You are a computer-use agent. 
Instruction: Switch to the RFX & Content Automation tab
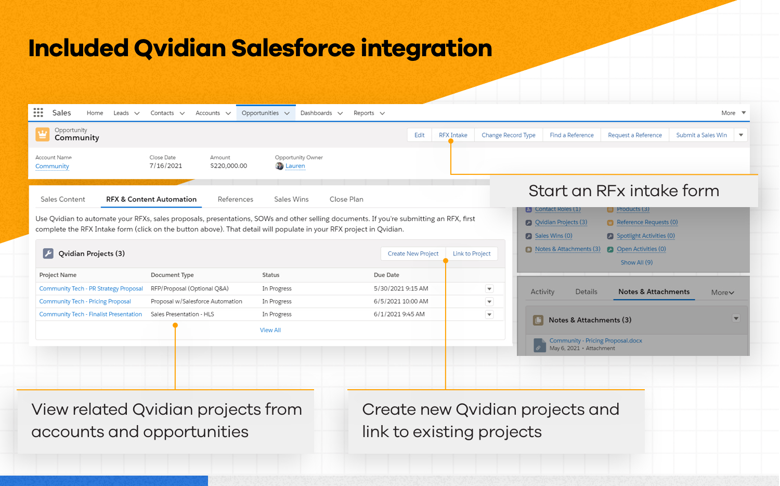[x=151, y=199]
